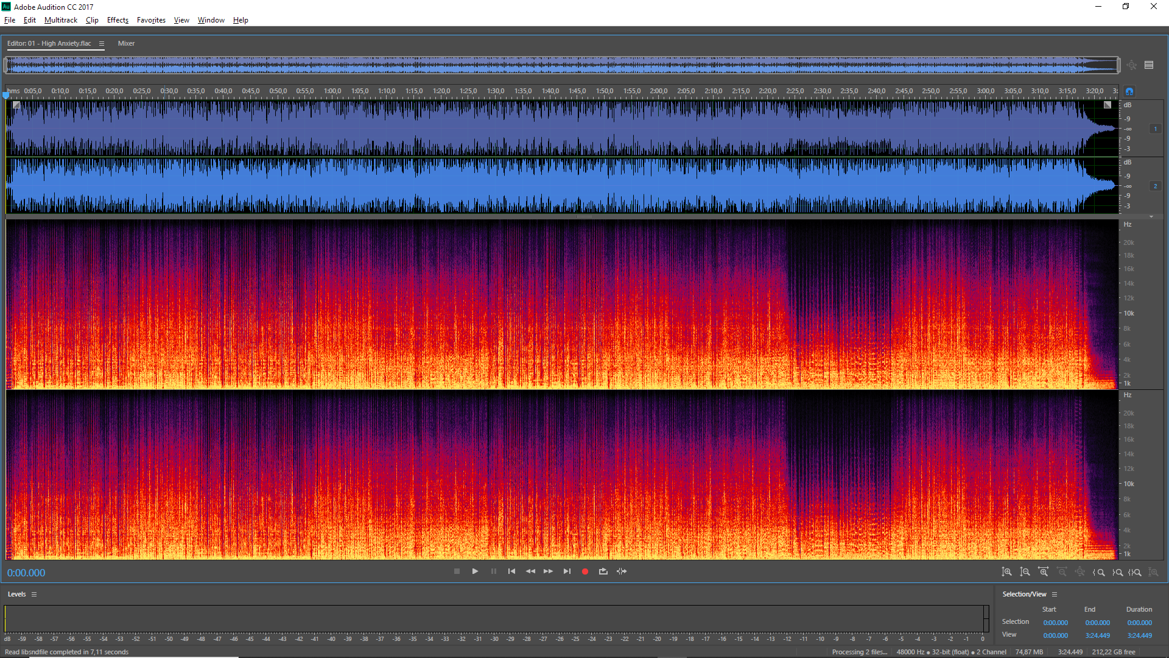Click the Levels meter bar
Image resolution: width=1169 pixels, height=658 pixels.
(496, 619)
